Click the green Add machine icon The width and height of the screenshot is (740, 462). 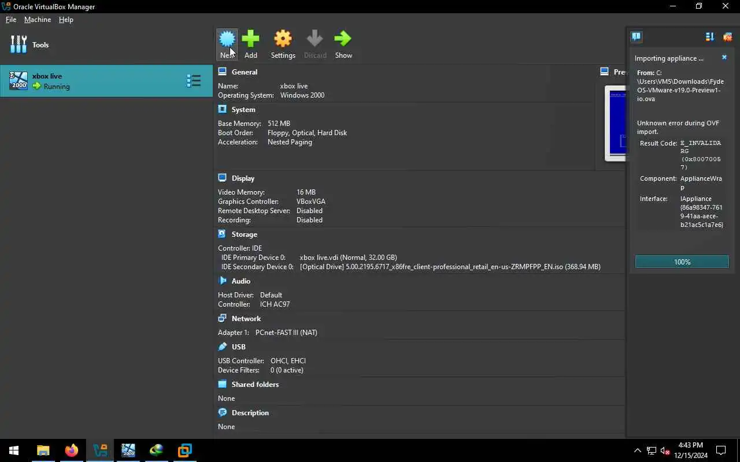coord(250,39)
